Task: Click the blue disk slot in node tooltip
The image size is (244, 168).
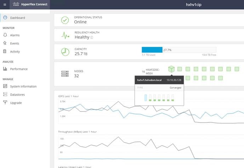Action: [146, 98]
